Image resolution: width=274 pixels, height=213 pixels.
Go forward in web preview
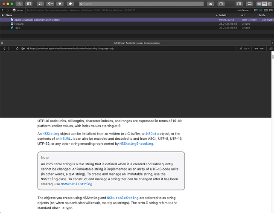[9, 49]
